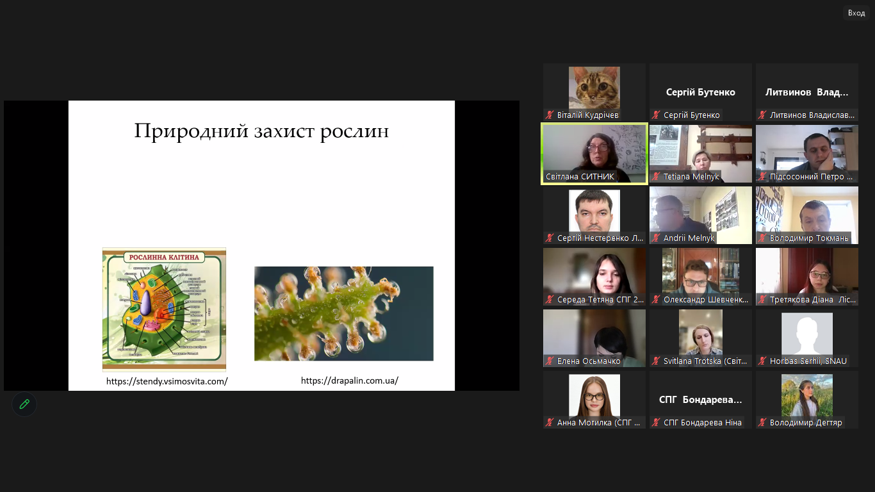Click muted mic icon on Tetiana Melnyk tile
This screenshot has height=492, width=875.
[656, 177]
